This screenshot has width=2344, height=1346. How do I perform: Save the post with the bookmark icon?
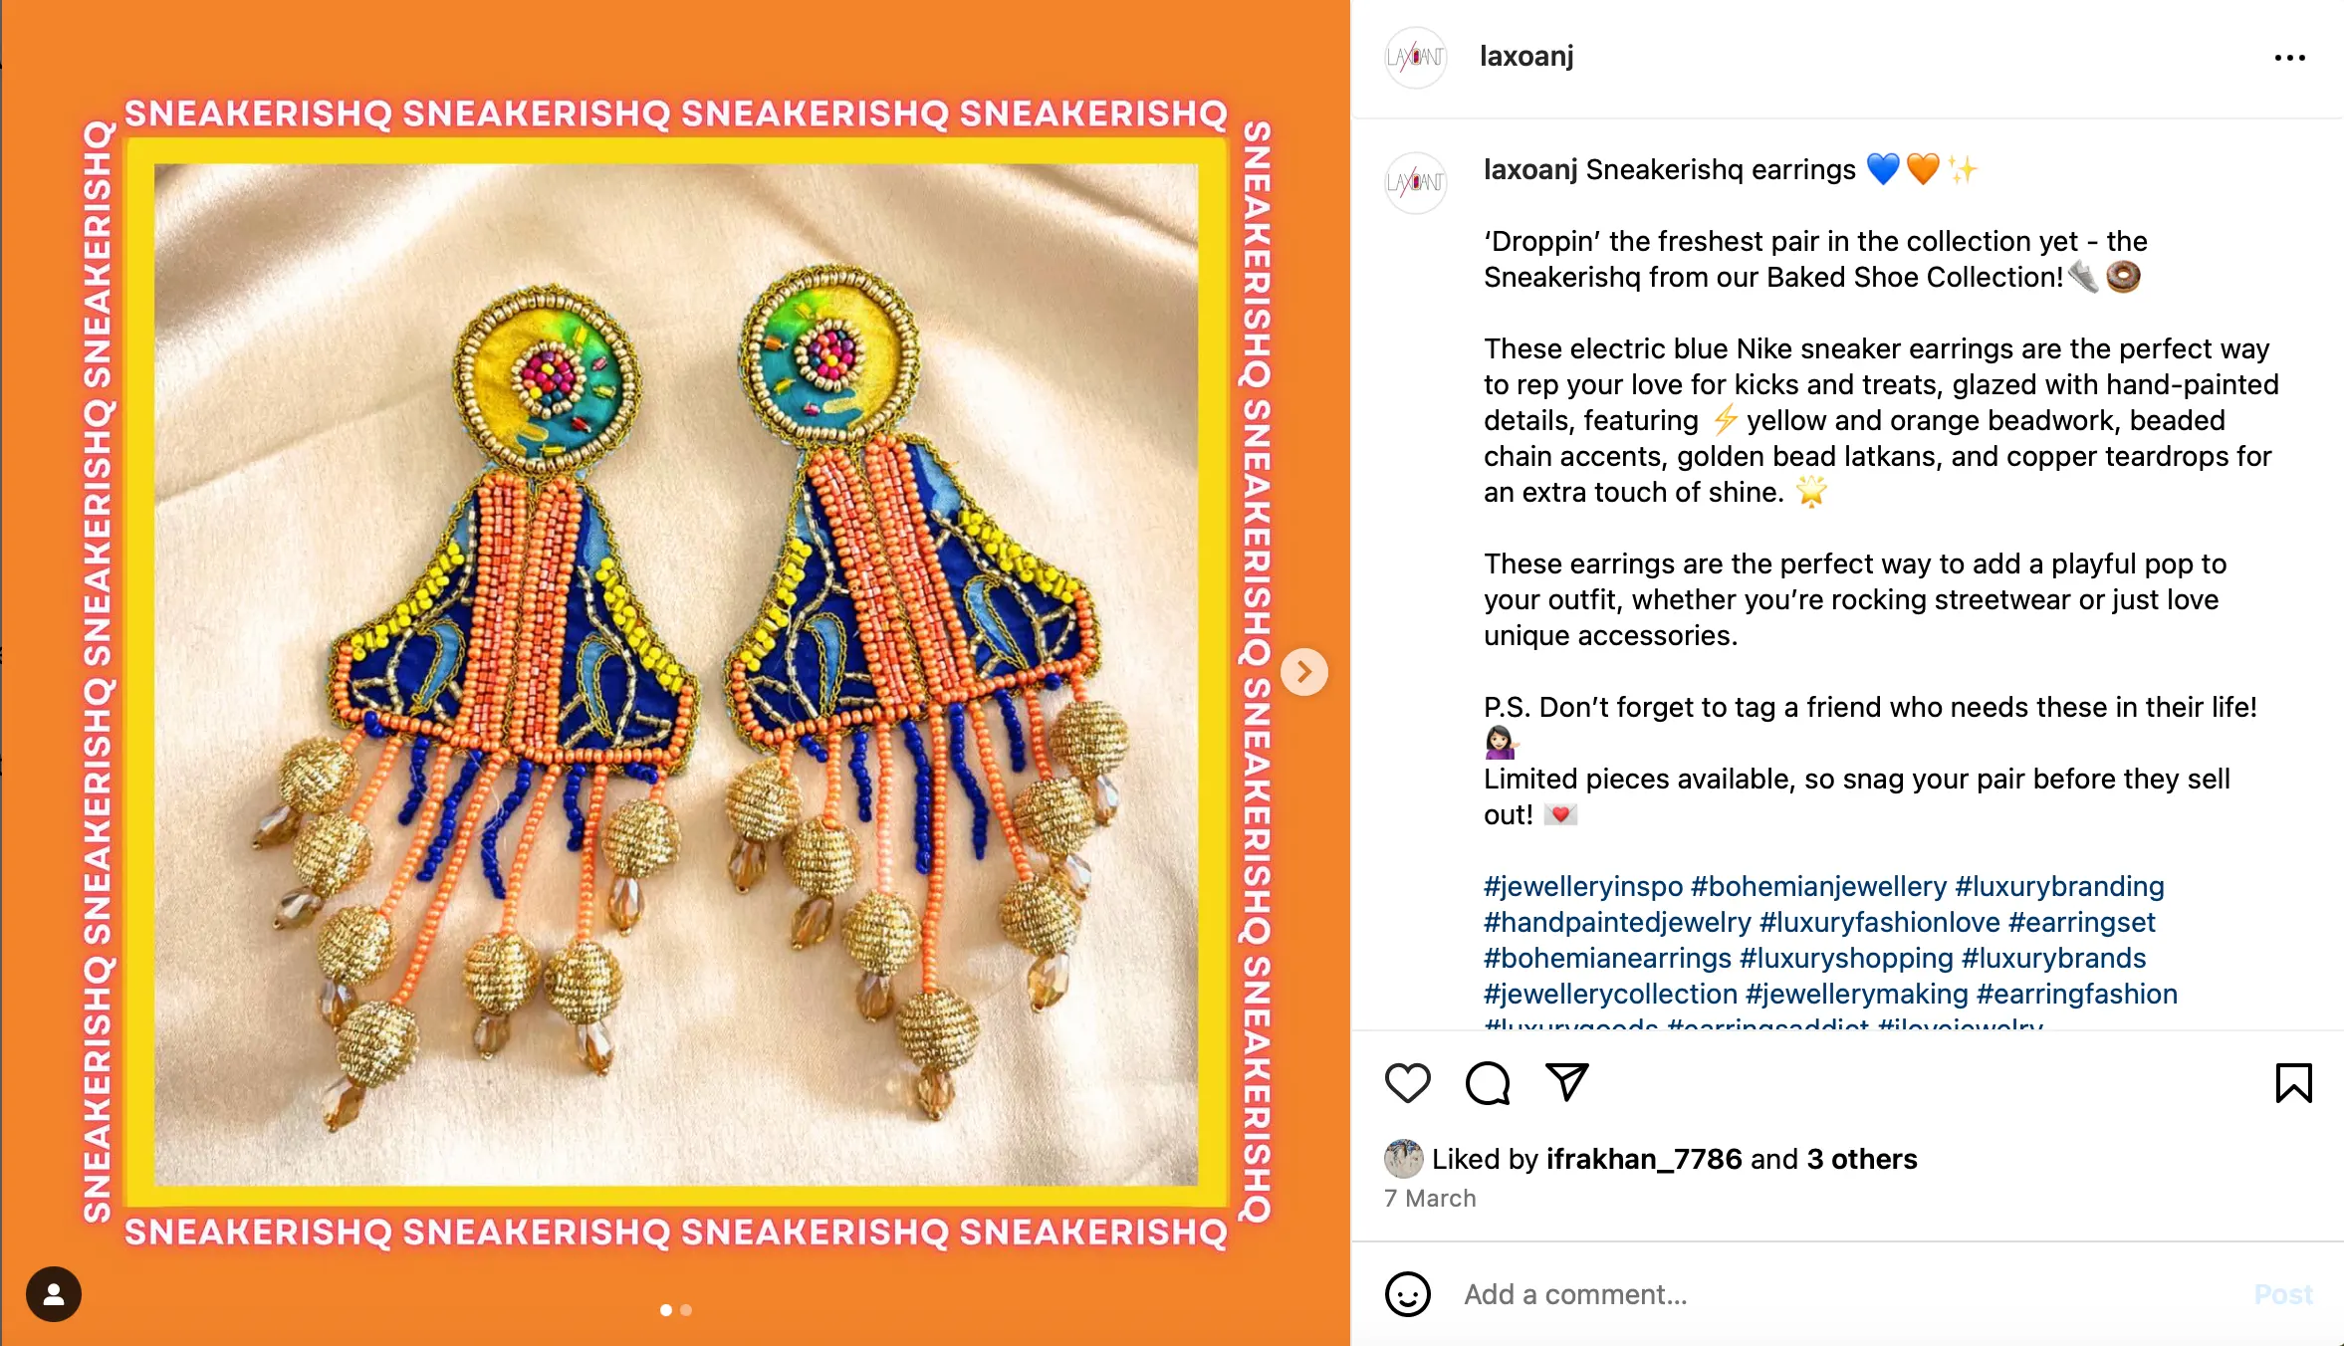pos(2293,1083)
